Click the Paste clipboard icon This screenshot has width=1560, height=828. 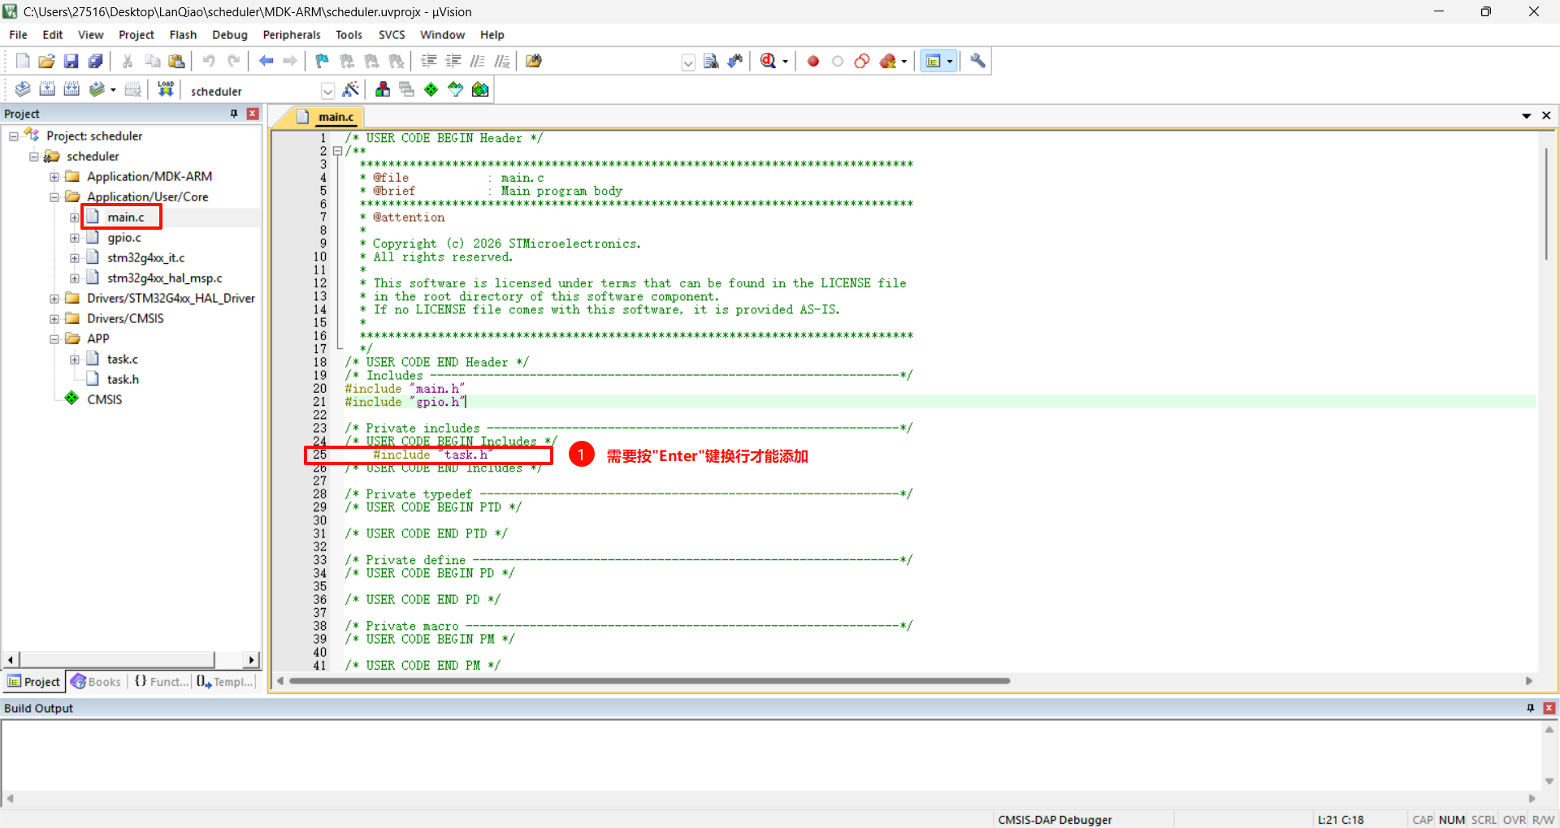pos(176,61)
